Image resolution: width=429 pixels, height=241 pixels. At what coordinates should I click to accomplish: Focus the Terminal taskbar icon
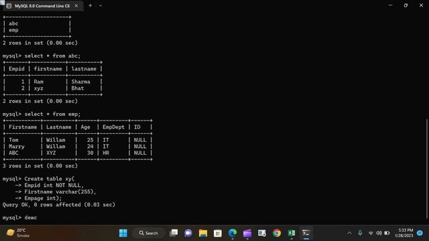point(306,233)
